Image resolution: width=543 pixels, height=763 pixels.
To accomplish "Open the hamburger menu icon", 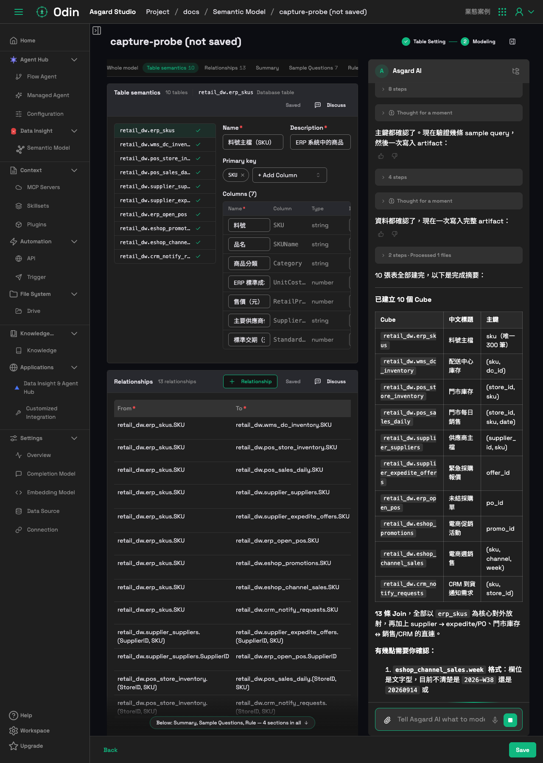I will (x=19, y=12).
